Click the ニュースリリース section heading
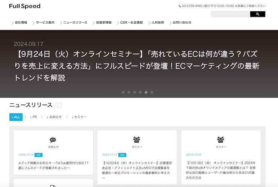The width and height of the screenshot is (278, 187). click(31, 105)
